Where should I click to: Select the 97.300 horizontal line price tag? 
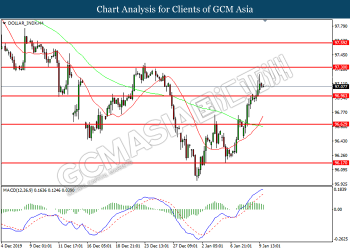pyautogui.click(x=340, y=67)
